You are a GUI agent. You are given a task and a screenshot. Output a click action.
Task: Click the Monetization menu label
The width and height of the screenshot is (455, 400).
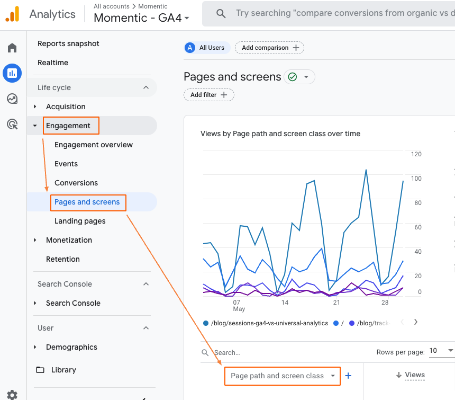tap(69, 240)
